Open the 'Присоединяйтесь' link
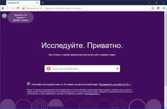Image resolution: width=167 pixels, height=109 pixels. point(92,94)
